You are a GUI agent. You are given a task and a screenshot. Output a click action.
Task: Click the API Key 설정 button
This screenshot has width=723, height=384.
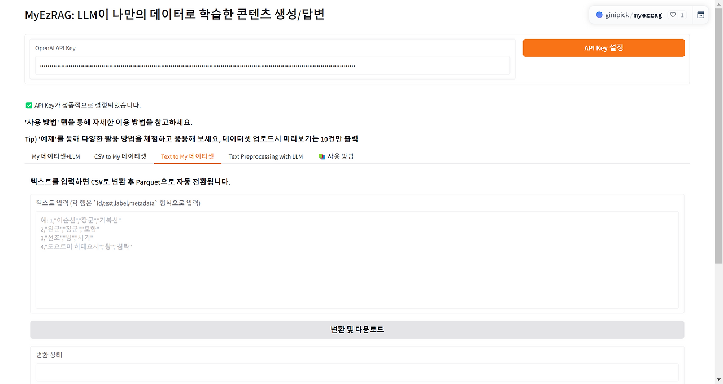(x=604, y=48)
